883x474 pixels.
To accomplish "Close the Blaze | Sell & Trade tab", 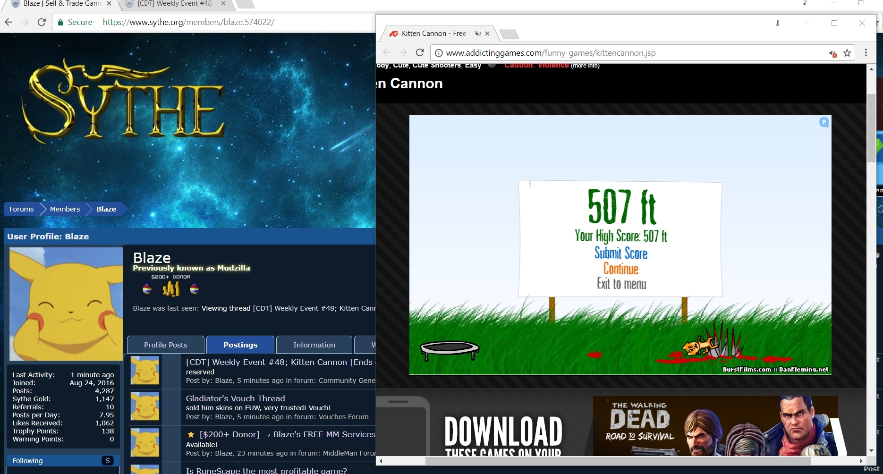I will (109, 3).
